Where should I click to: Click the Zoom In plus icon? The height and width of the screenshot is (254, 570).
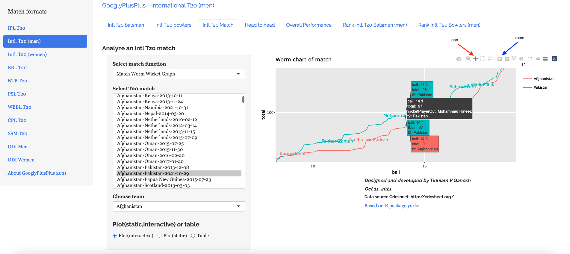(x=500, y=59)
